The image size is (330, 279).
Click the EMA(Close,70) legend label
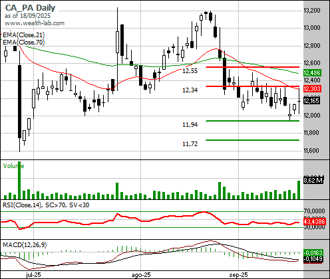[23, 42]
